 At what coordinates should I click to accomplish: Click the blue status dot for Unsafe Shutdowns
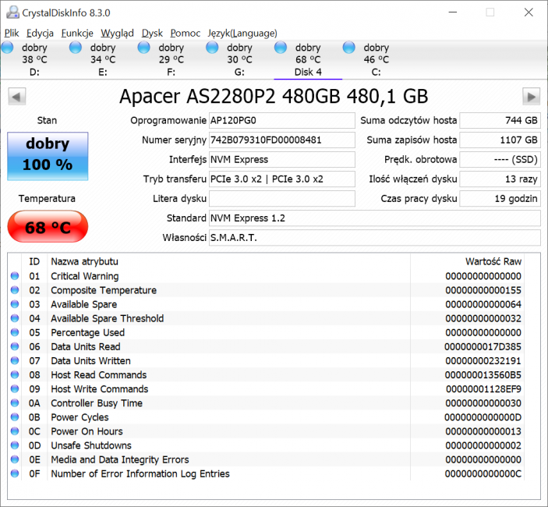coord(15,445)
